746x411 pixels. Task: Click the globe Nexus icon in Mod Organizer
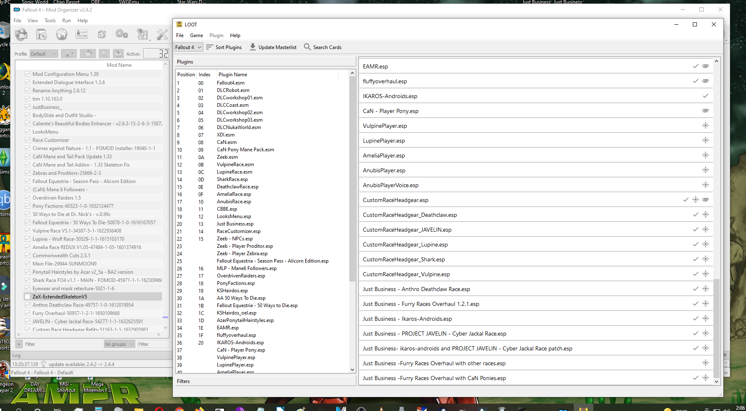point(61,34)
